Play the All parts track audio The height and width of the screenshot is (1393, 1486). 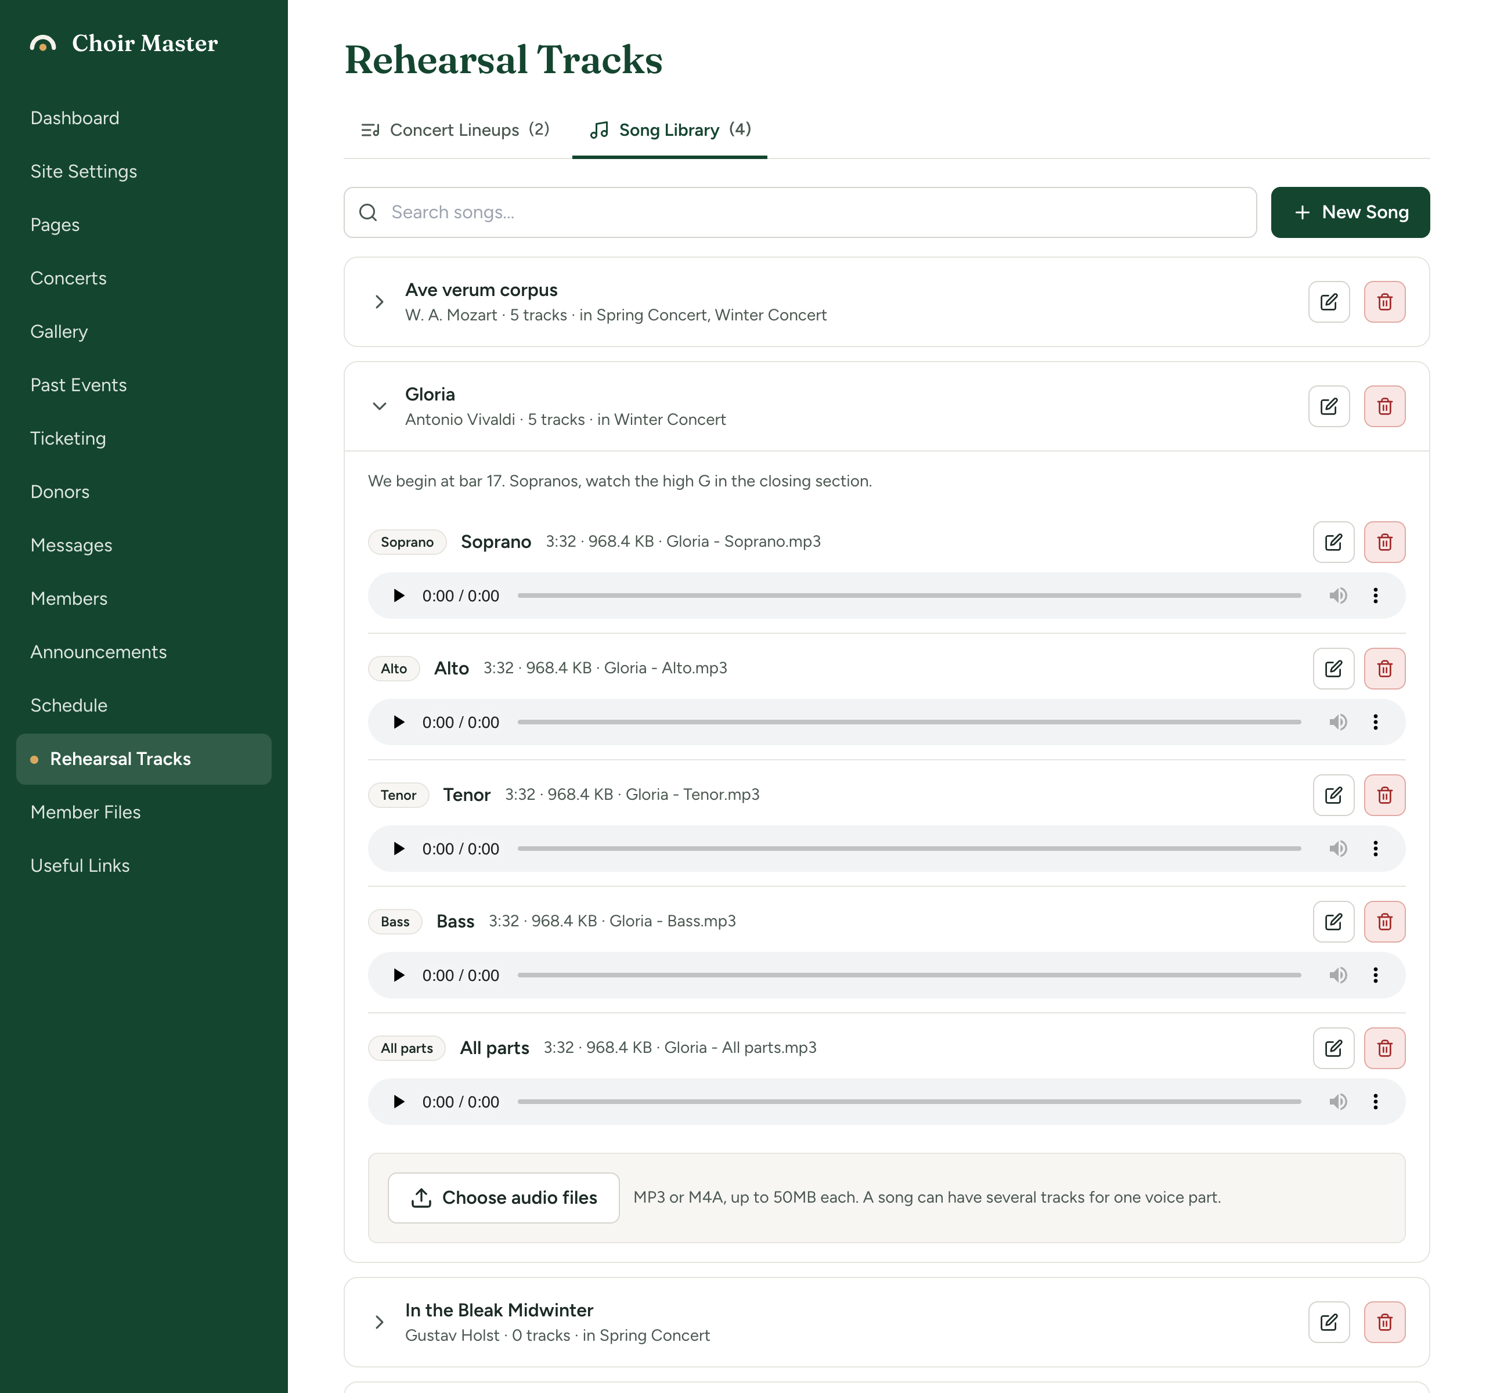point(398,1102)
